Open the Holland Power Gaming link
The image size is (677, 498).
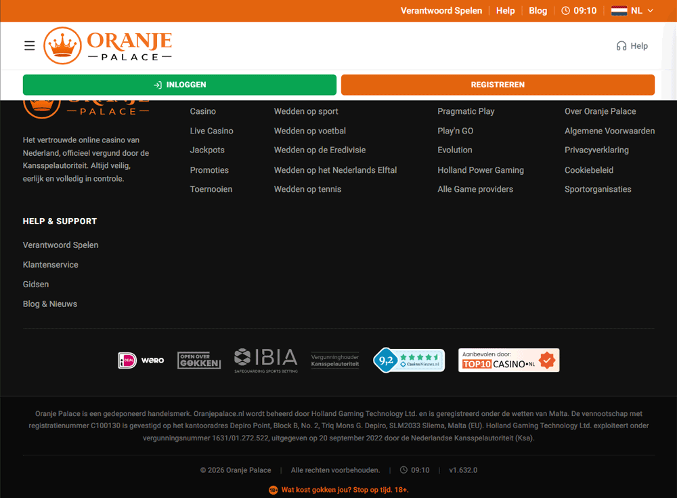tap(481, 170)
